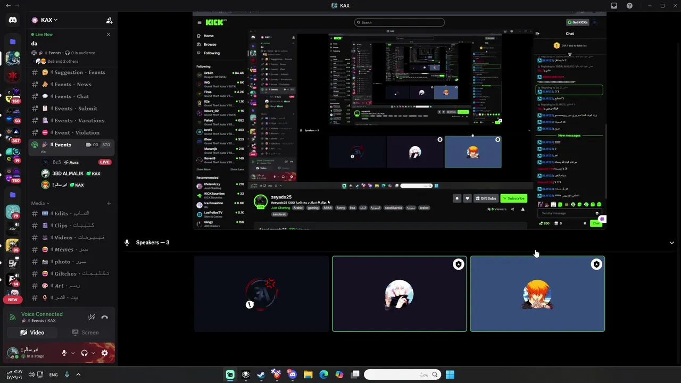Image resolution: width=681 pixels, height=383 pixels.
Task: Add a channel to Media category
Action: point(109,203)
